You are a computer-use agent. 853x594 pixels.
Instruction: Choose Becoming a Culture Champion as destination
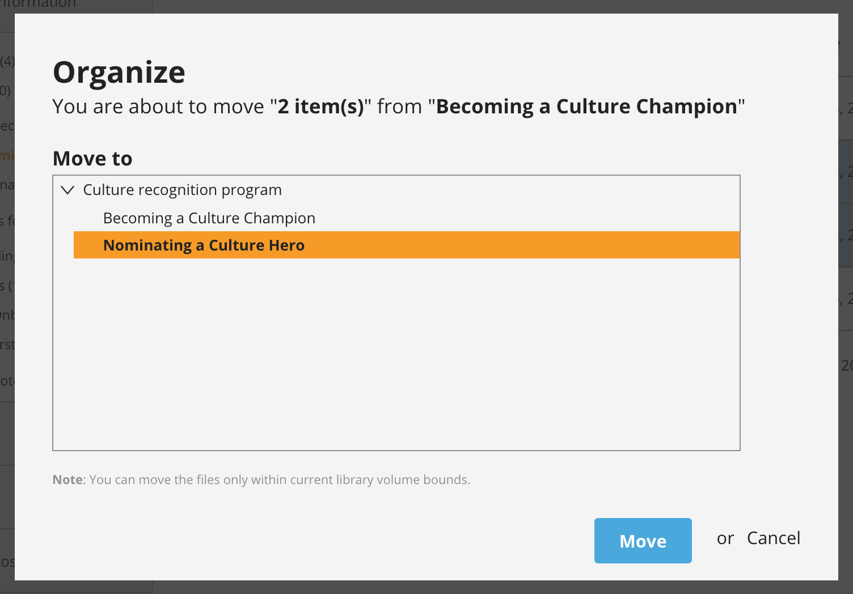[x=209, y=218]
